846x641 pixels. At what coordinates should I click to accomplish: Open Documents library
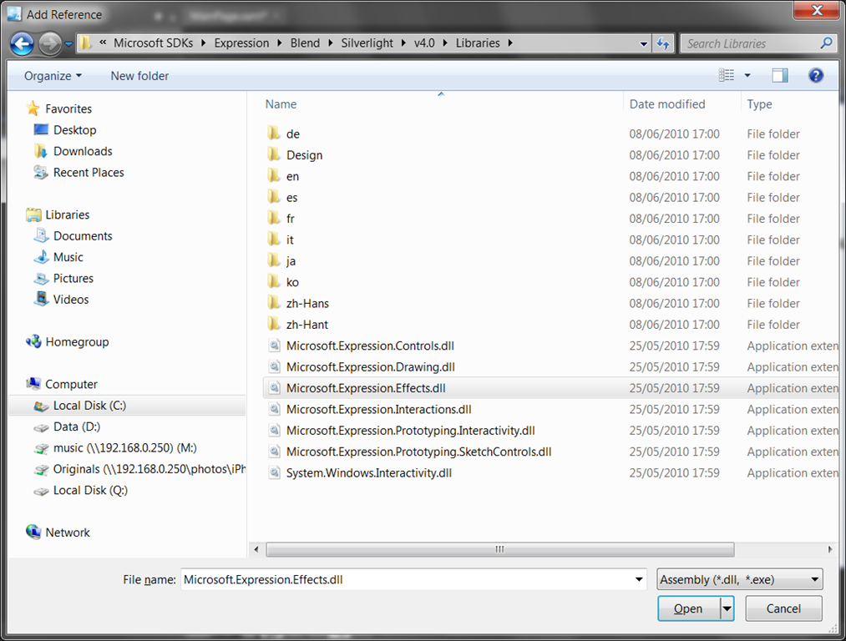[x=83, y=236]
